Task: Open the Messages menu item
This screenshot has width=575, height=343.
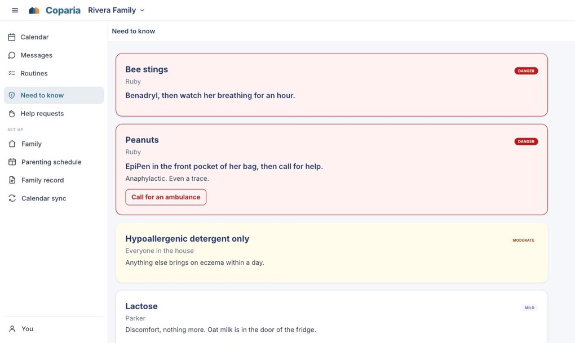Action: pyautogui.click(x=54, y=55)
